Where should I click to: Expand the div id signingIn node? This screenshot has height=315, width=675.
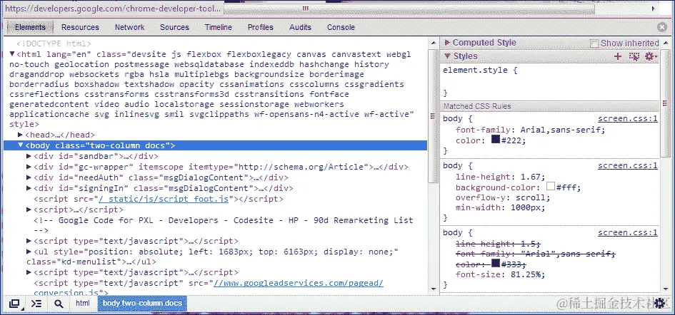29,188
